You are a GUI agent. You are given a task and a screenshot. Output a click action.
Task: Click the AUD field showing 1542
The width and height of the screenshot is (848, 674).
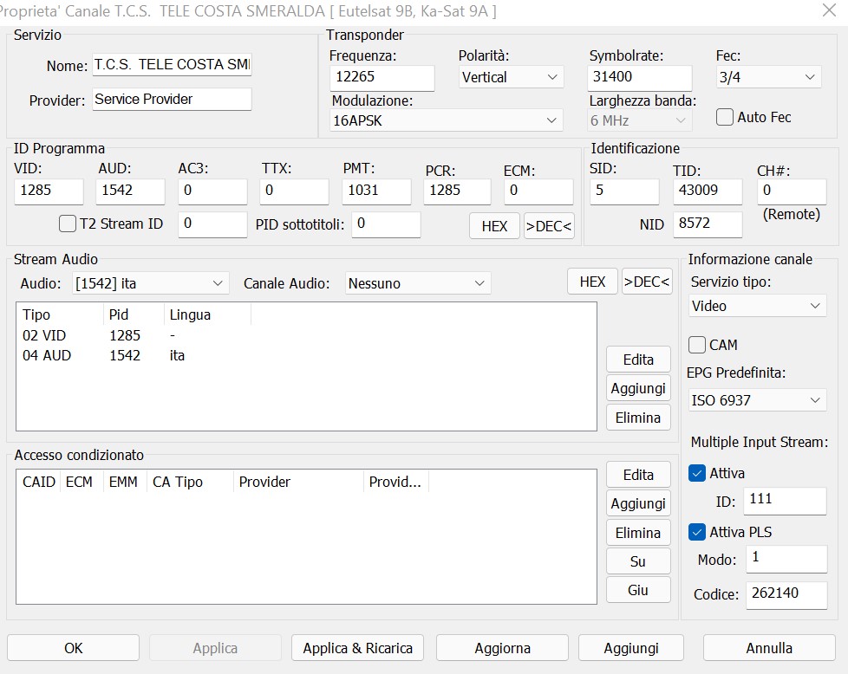point(130,191)
